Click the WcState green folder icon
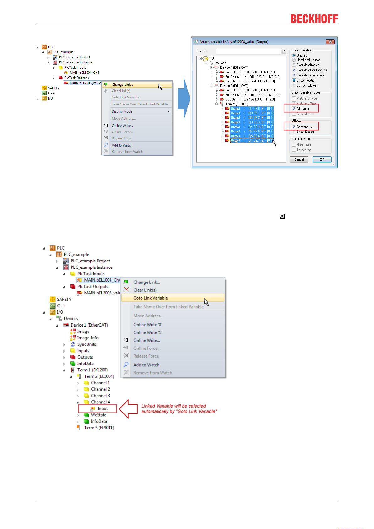Viewport: 374px width, 529px height. (x=86, y=415)
